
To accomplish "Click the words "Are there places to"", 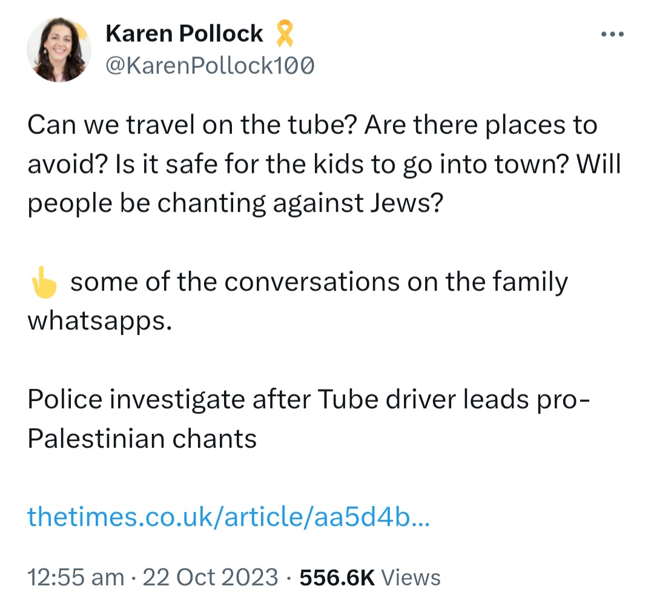I will pos(481,125).
